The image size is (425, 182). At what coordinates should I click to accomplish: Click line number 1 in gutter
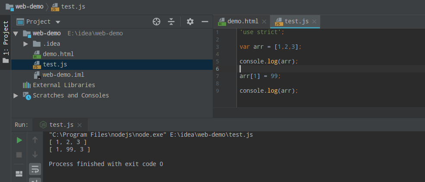(217, 32)
